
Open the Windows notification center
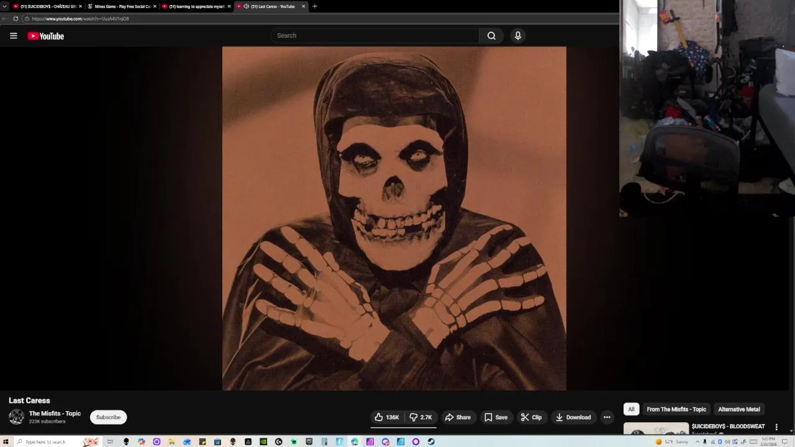[784, 441]
